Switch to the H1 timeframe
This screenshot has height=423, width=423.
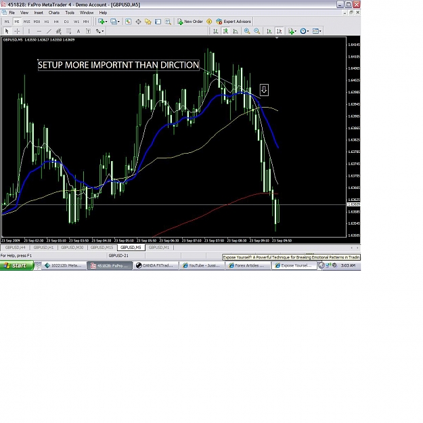click(47, 22)
